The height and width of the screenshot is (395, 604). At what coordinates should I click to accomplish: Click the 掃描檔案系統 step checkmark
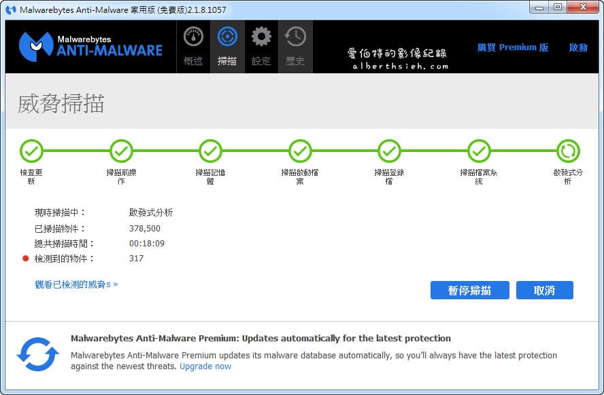point(479,151)
